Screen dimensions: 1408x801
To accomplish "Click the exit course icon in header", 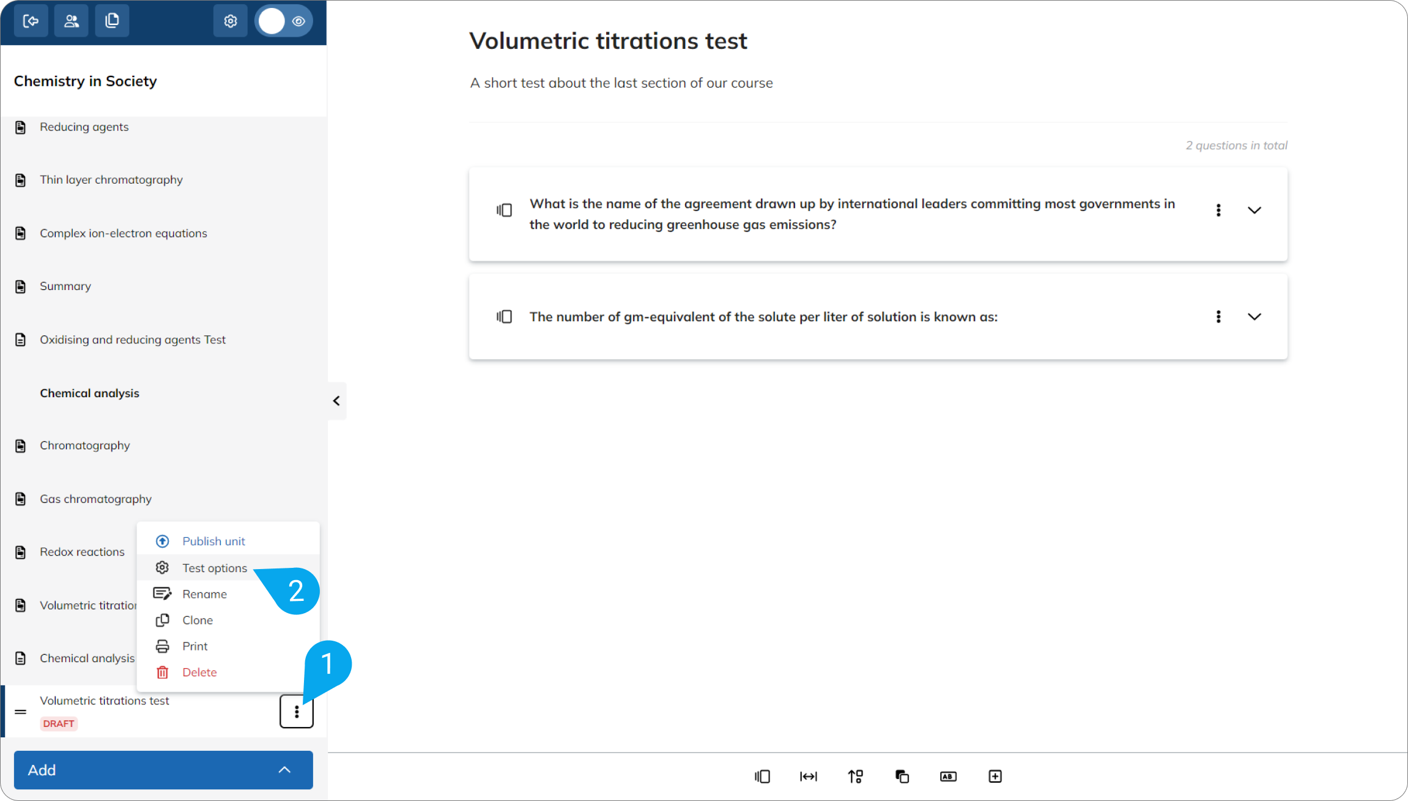I will coord(31,21).
